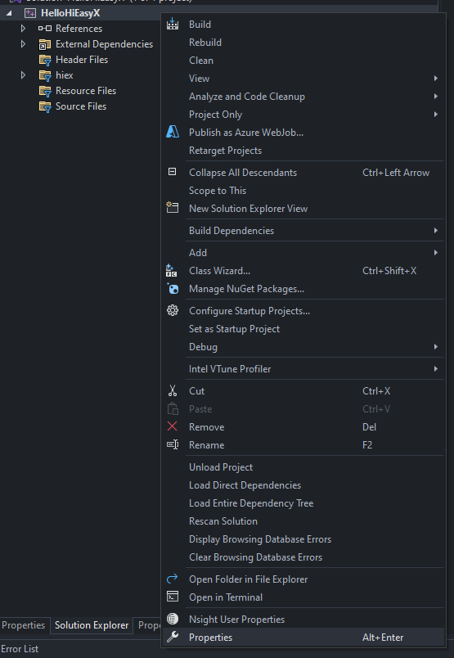Click the Configure Startup Projects gear icon
The width and height of the screenshot is (454, 658).
[173, 310]
